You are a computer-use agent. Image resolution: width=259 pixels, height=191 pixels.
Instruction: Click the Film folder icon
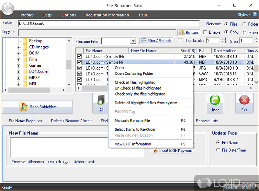(25, 59)
